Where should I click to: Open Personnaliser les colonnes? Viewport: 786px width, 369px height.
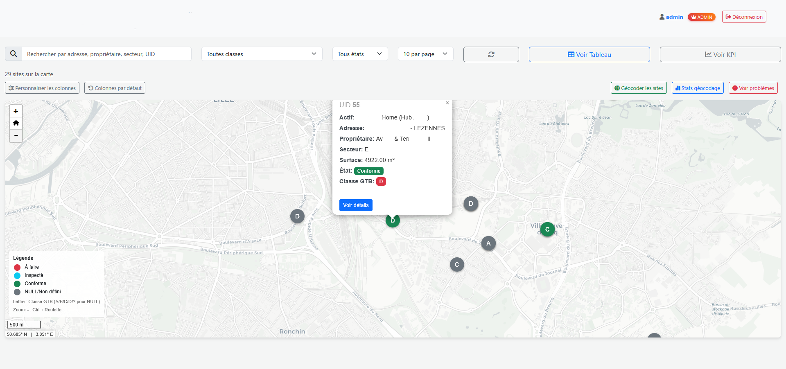click(42, 88)
